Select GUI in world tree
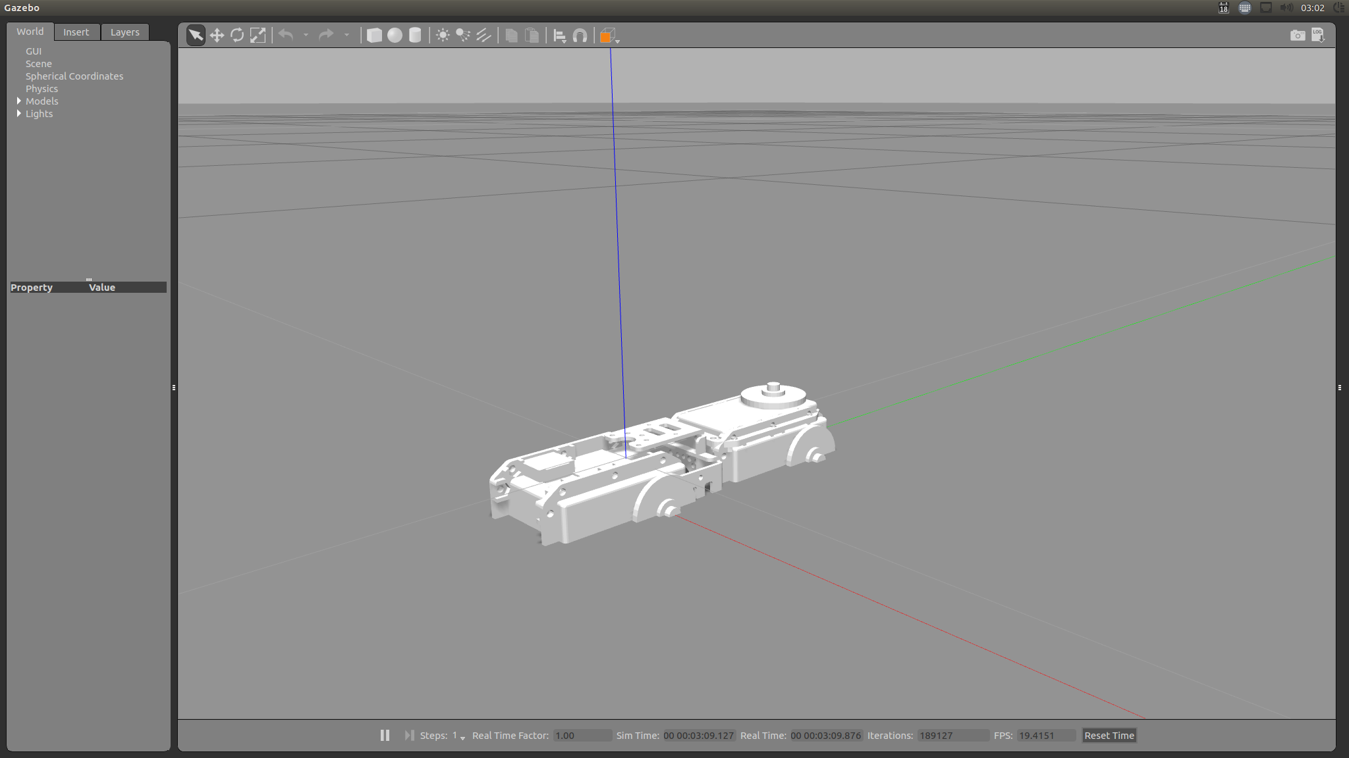The width and height of the screenshot is (1349, 758). click(34, 51)
